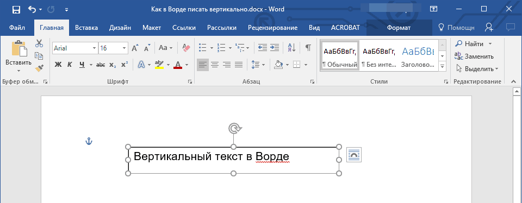Viewport: 522px width, 203px height.
Task: Apply yellow text highlight color
Action: 159,65
